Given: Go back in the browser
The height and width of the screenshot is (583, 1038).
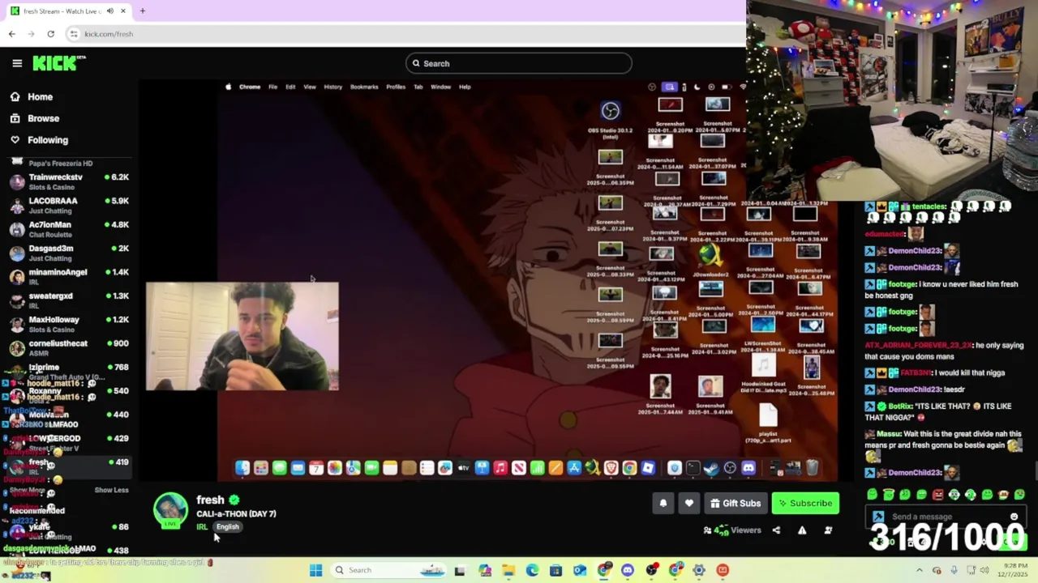Looking at the screenshot, I should tap(12, 34).
